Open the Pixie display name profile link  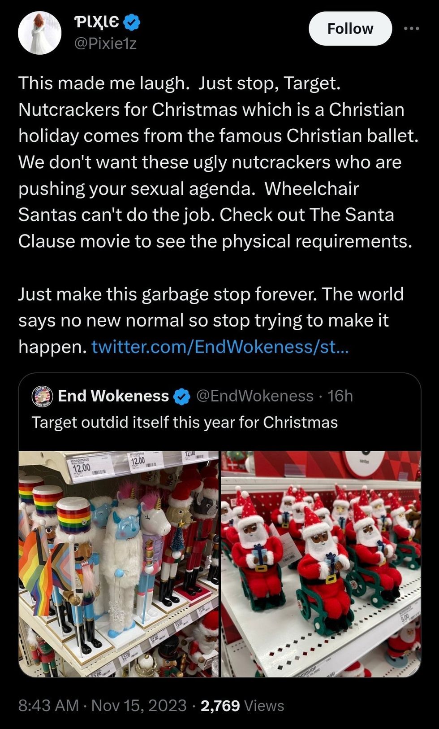pos(96,22)
